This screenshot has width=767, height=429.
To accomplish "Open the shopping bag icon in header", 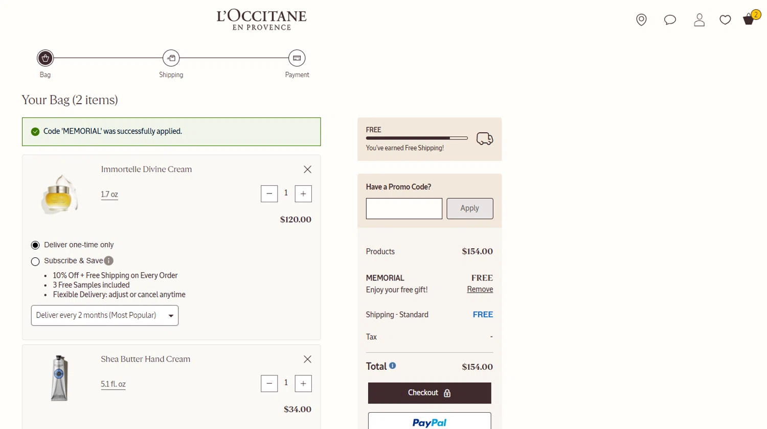I will pos(749,19).
